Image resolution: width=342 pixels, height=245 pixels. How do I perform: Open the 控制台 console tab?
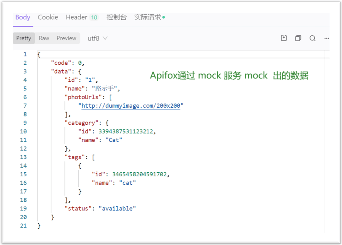point(117,17)
